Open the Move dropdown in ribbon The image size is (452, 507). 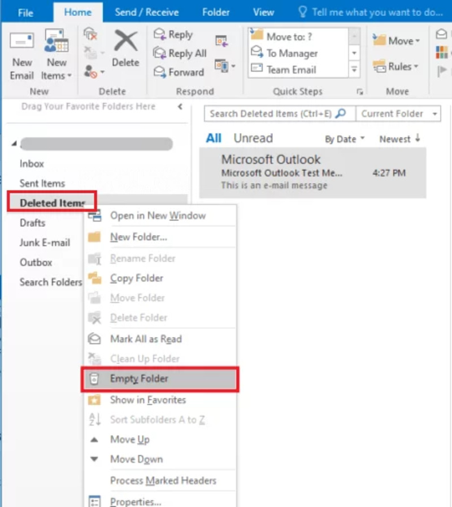pyautogui.click(x=397, y=41)
